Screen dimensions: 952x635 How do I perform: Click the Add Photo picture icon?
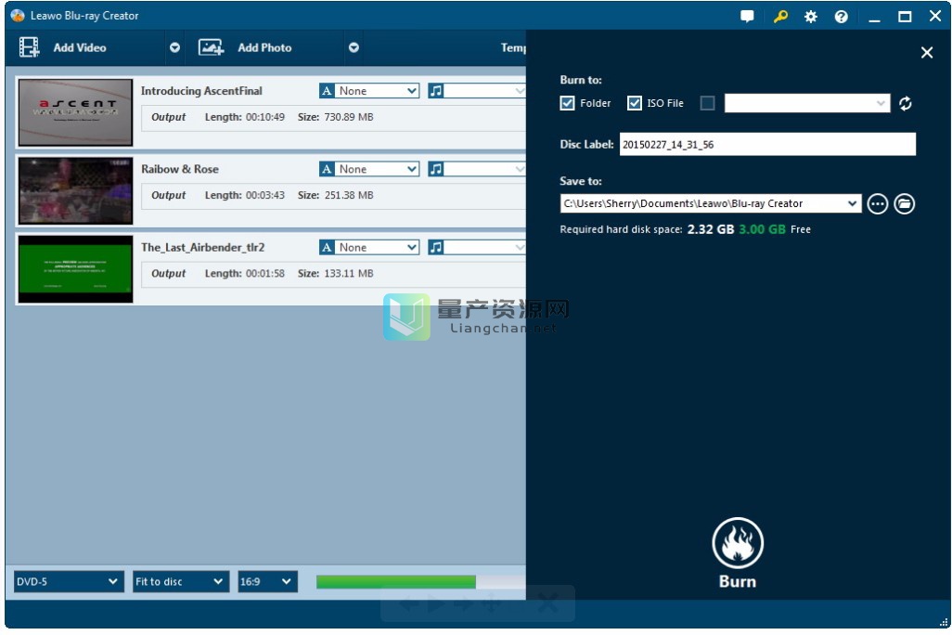211,47
